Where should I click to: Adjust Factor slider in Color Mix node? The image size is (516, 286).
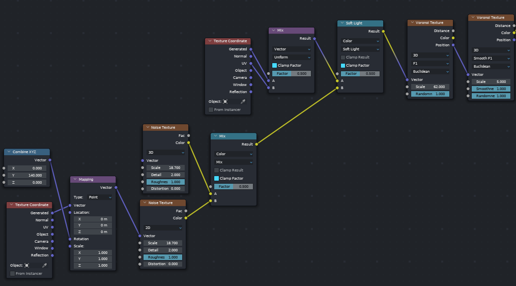click(234, 187)
